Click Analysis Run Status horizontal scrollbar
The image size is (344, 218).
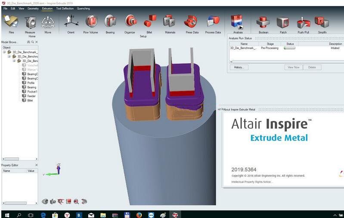point(287,62)
